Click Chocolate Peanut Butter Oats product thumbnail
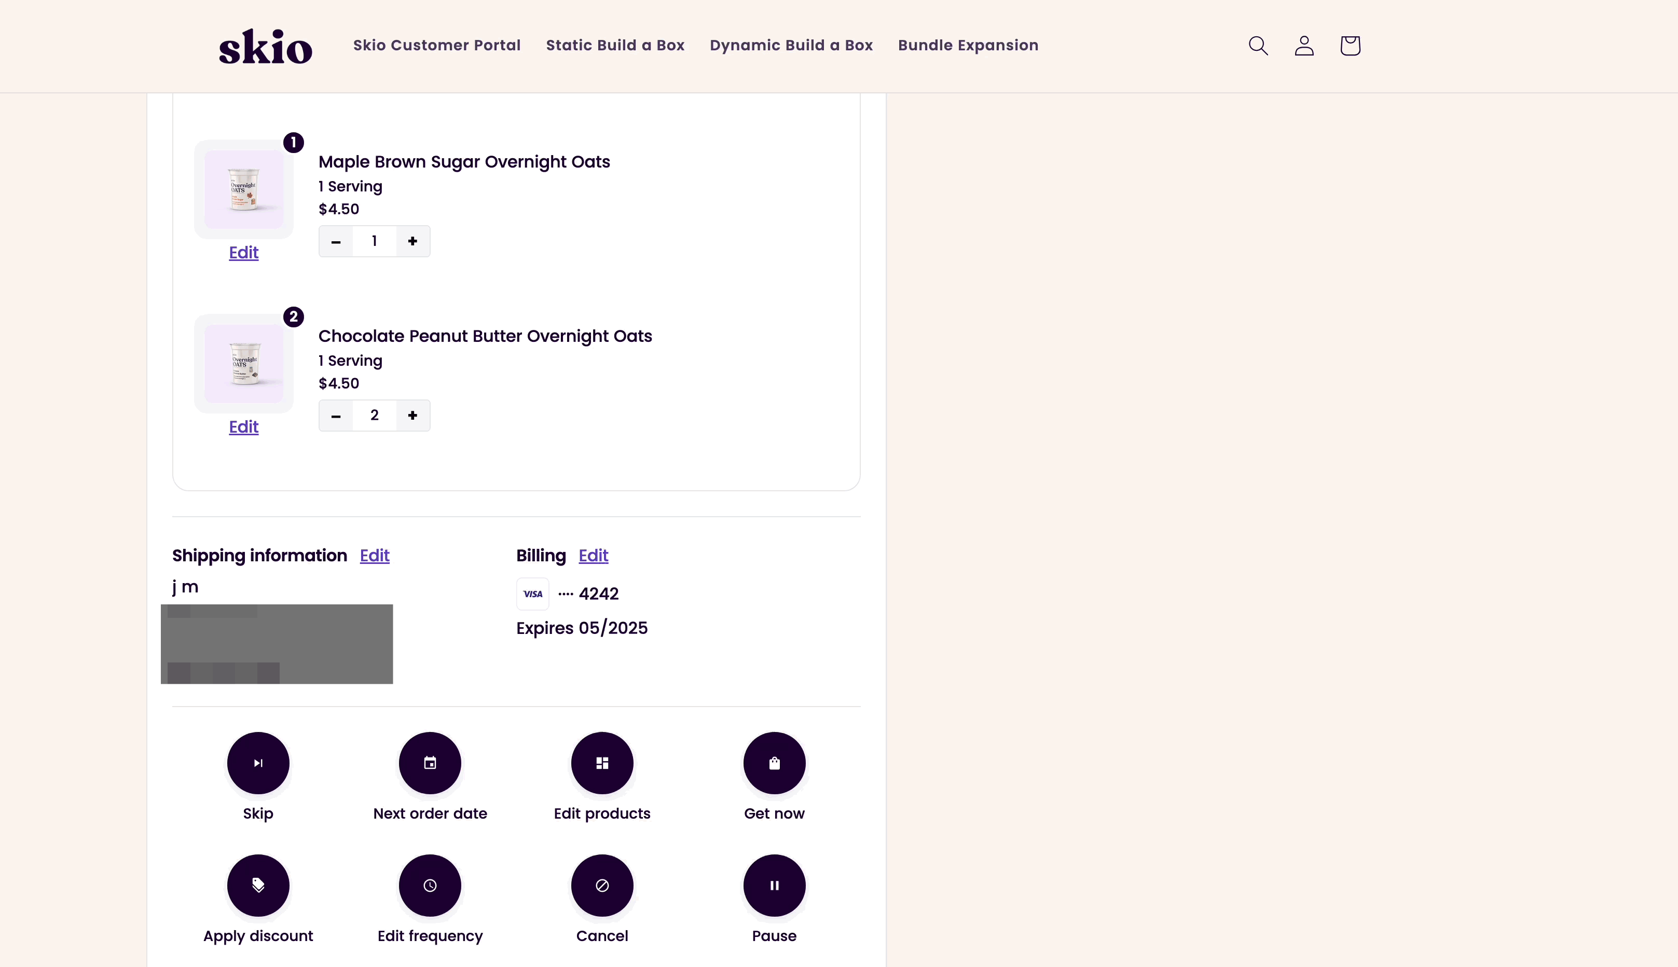 [244, 364]
